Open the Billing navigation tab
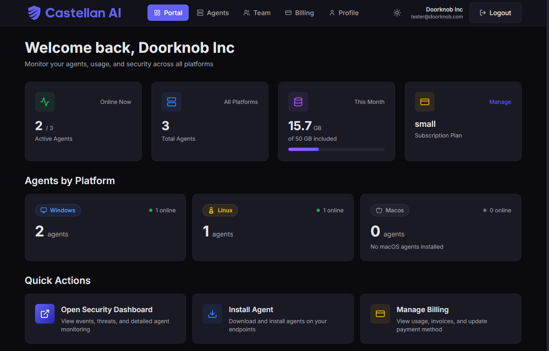The height and width of the screenshot is (351, 549). [299, 13]
